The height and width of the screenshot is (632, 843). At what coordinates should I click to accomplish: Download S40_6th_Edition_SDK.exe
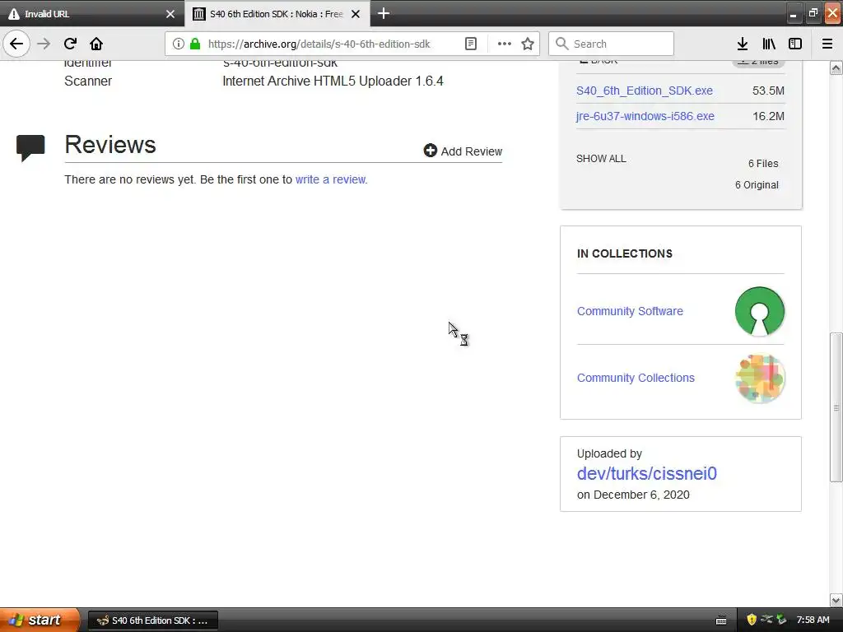[644, 91]
